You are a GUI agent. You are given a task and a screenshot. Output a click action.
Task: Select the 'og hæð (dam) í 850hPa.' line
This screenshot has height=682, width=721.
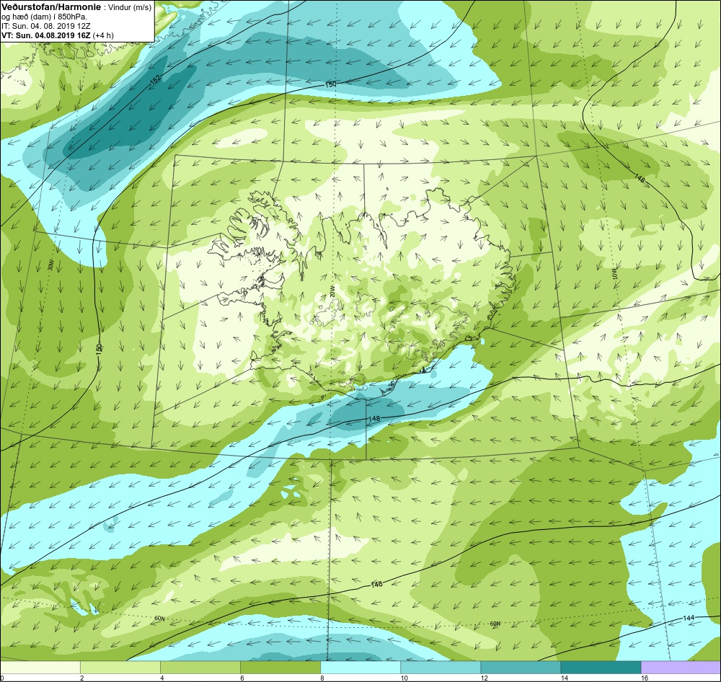pyautogui.click(x=44, y=17)
